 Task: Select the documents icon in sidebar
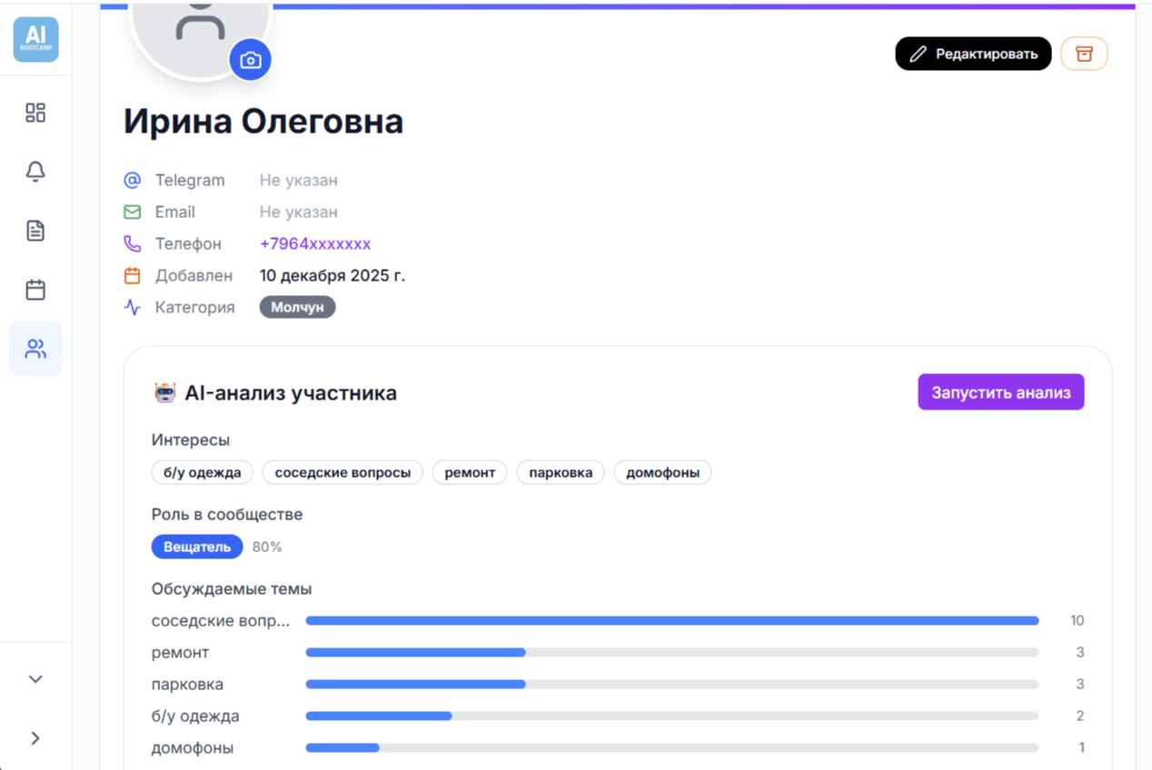35,230
